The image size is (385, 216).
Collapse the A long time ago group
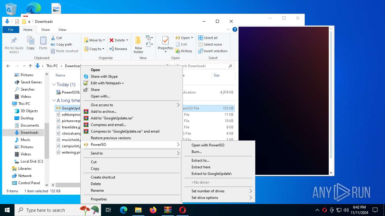54,100
